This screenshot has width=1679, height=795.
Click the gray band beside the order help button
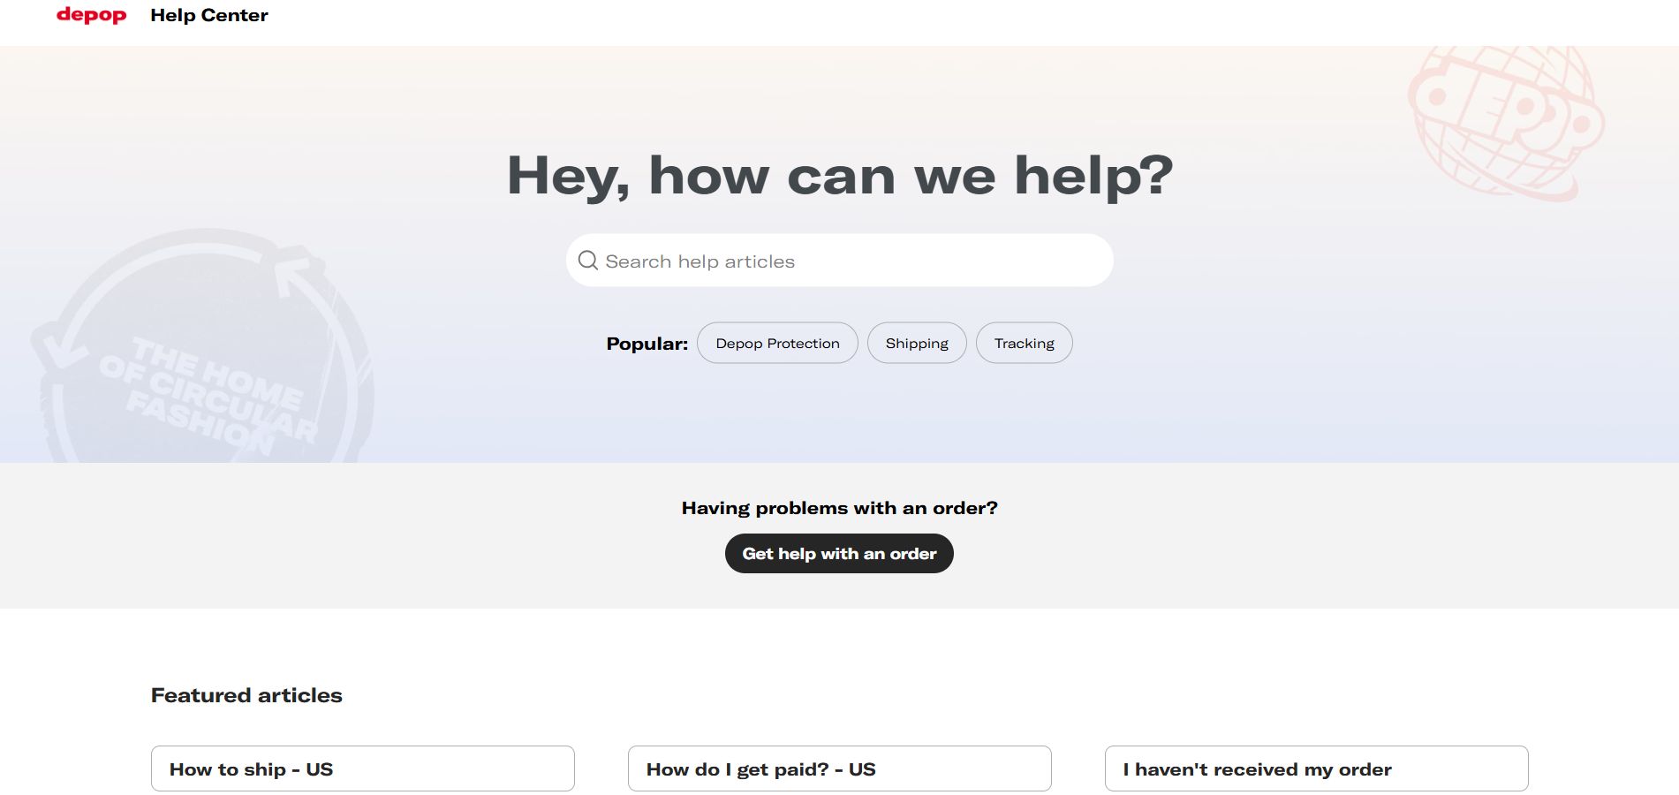pos(1237,553)
